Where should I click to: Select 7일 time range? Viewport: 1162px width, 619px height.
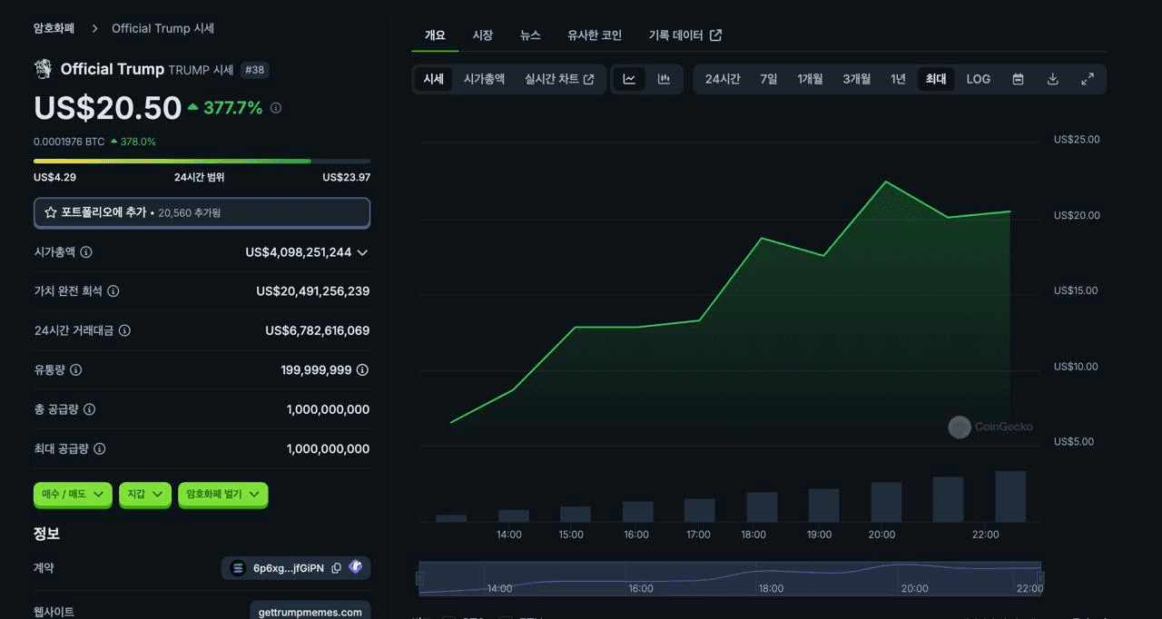pyautogui.click(x=769, y=79)
